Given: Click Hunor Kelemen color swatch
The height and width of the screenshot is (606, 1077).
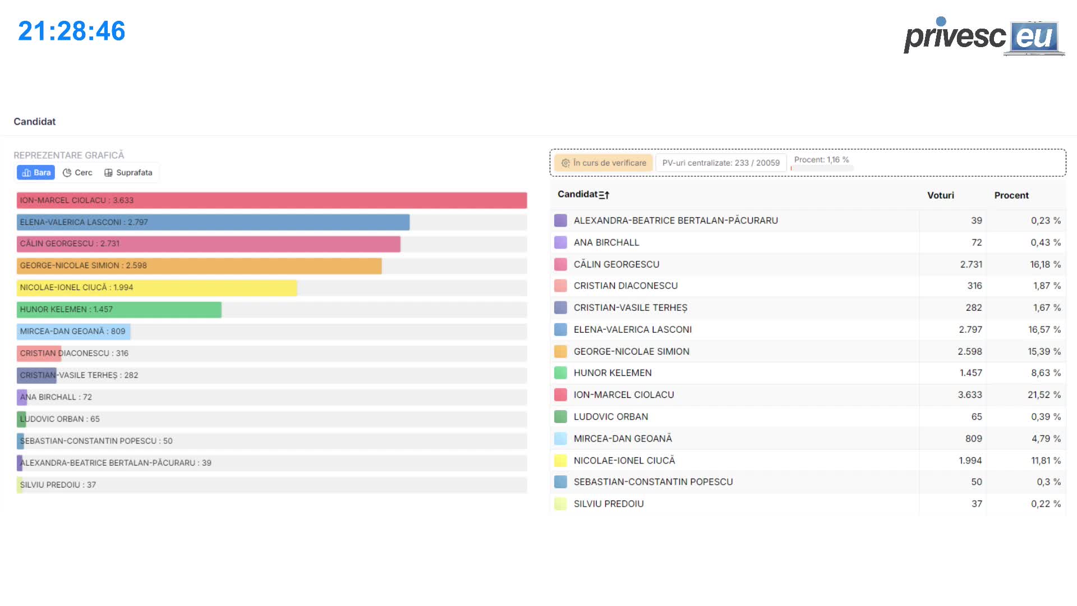Looking at the screenshot, I should (x=560, y=373).
